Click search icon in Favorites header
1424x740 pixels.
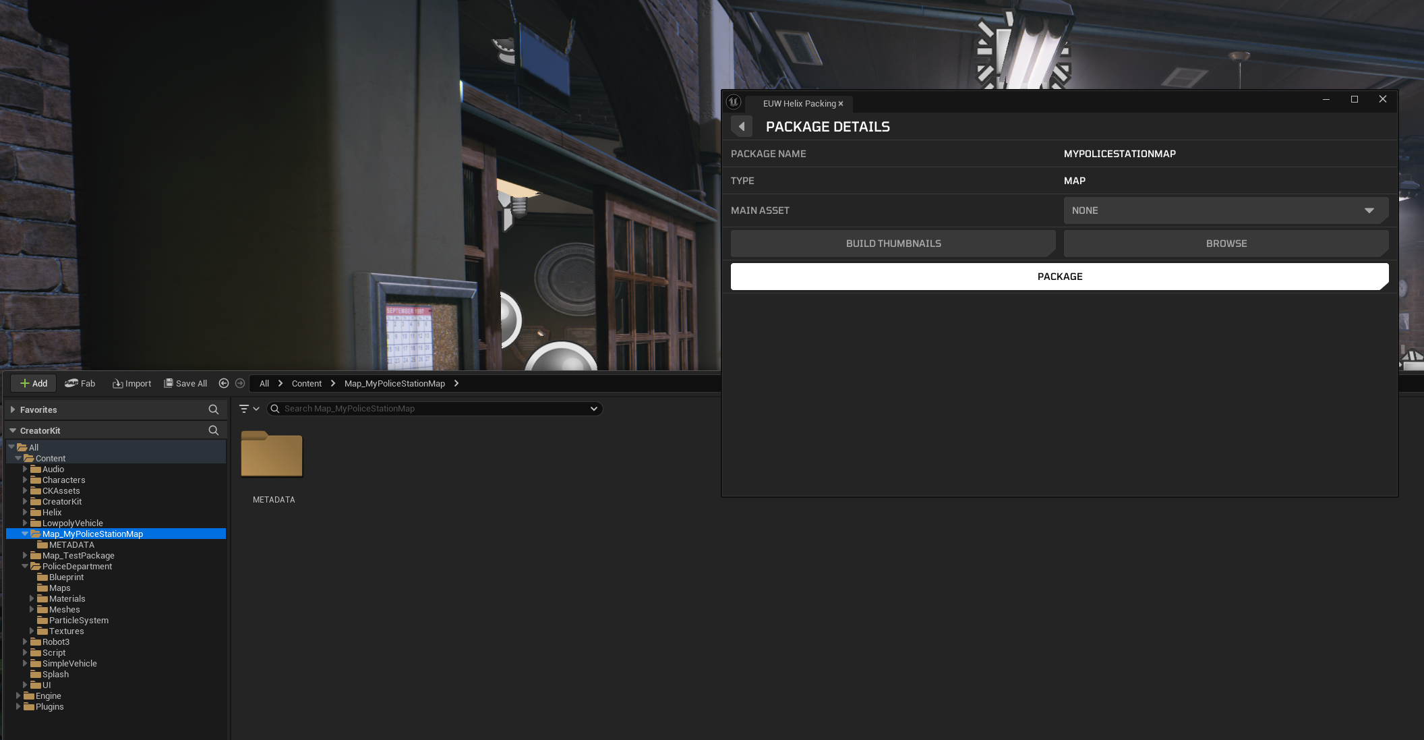click(x=214, y=409)
